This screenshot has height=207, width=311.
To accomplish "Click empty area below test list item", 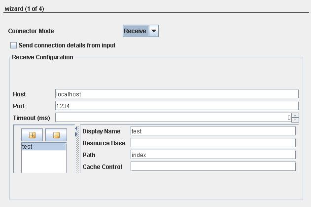I will point(43,162).
